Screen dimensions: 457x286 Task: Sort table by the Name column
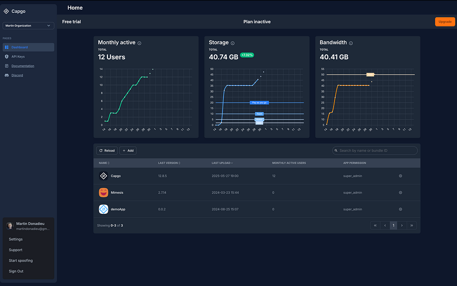click(x=104, y=163)
